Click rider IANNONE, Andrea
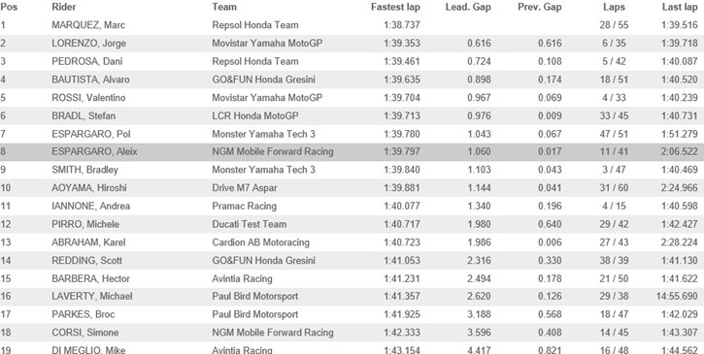704x354 pixels. pyautogui.click(x=90, y=207)
